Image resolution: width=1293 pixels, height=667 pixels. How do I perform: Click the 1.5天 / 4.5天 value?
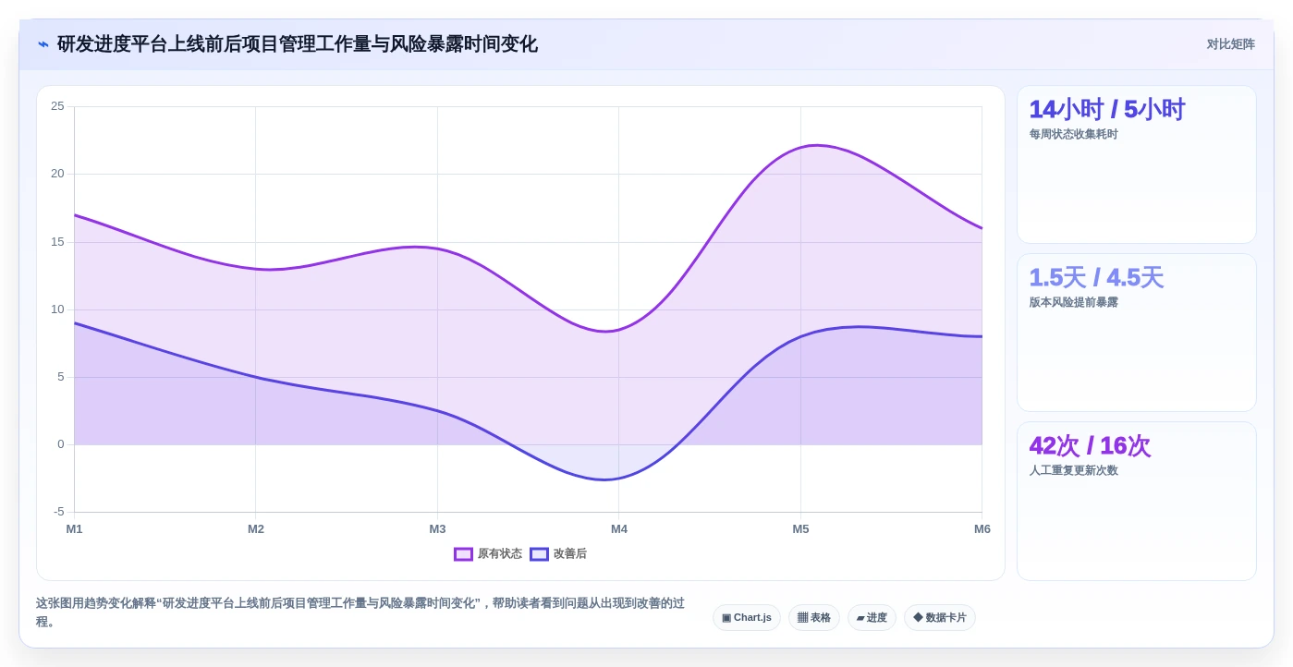click(1096, 277)
